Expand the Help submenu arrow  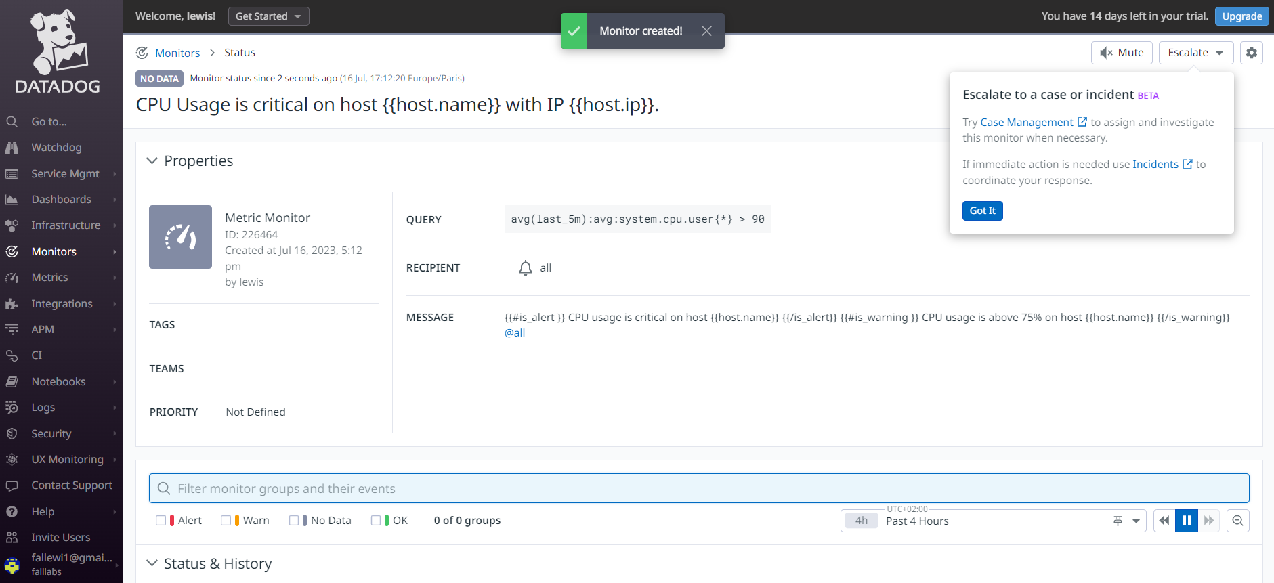point(115,512)
